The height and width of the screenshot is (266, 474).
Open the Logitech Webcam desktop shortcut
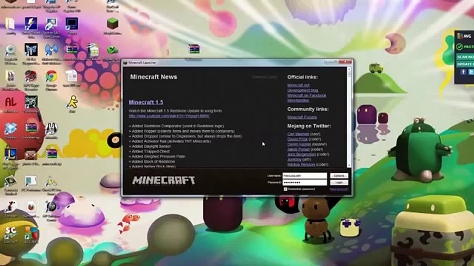point(10,50)
